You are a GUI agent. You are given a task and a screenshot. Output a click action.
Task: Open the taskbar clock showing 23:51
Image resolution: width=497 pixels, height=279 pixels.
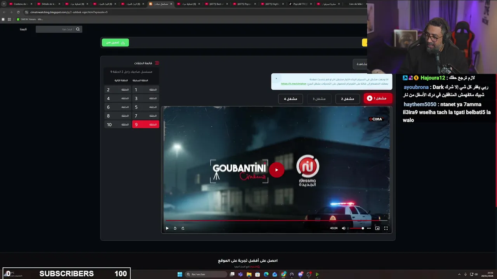[487, 274]
